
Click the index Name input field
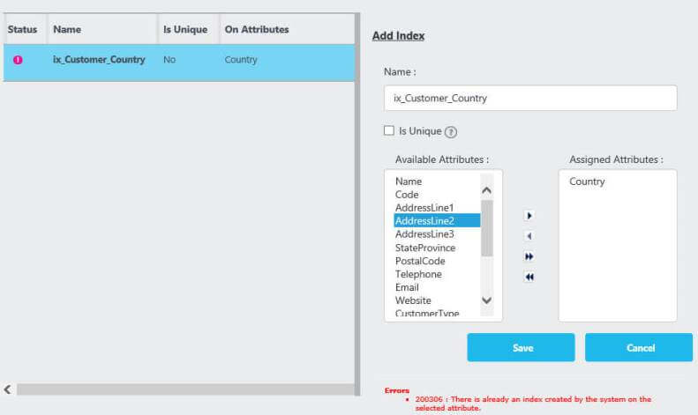point(530,98)
